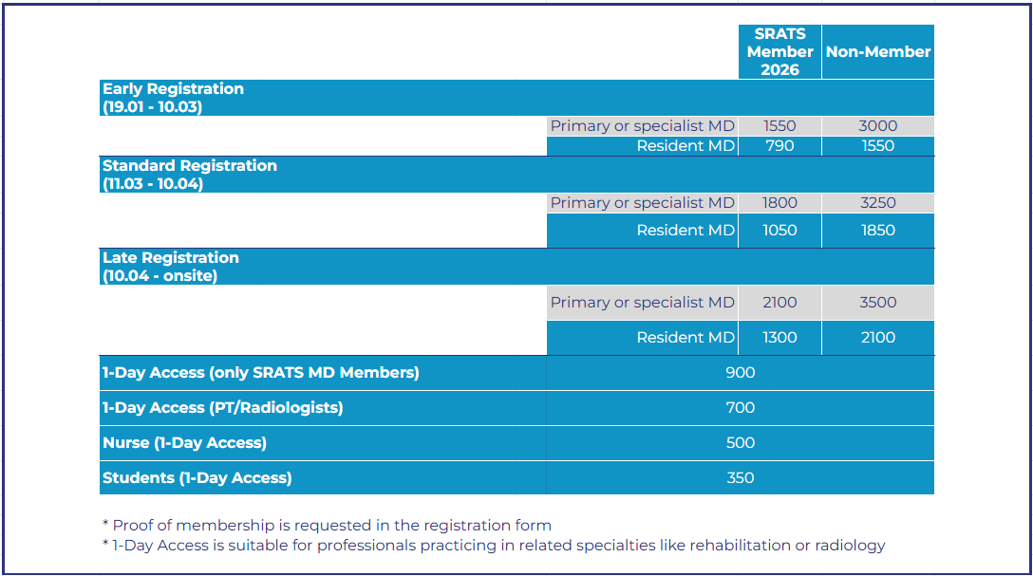Click the 3250 standard non-member price

point(878,203)
